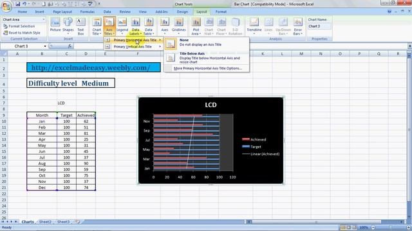Expand Primary Horizontal Axis Title submenu
This screenshot has height=231, width=412.
[x=133, y=40]
